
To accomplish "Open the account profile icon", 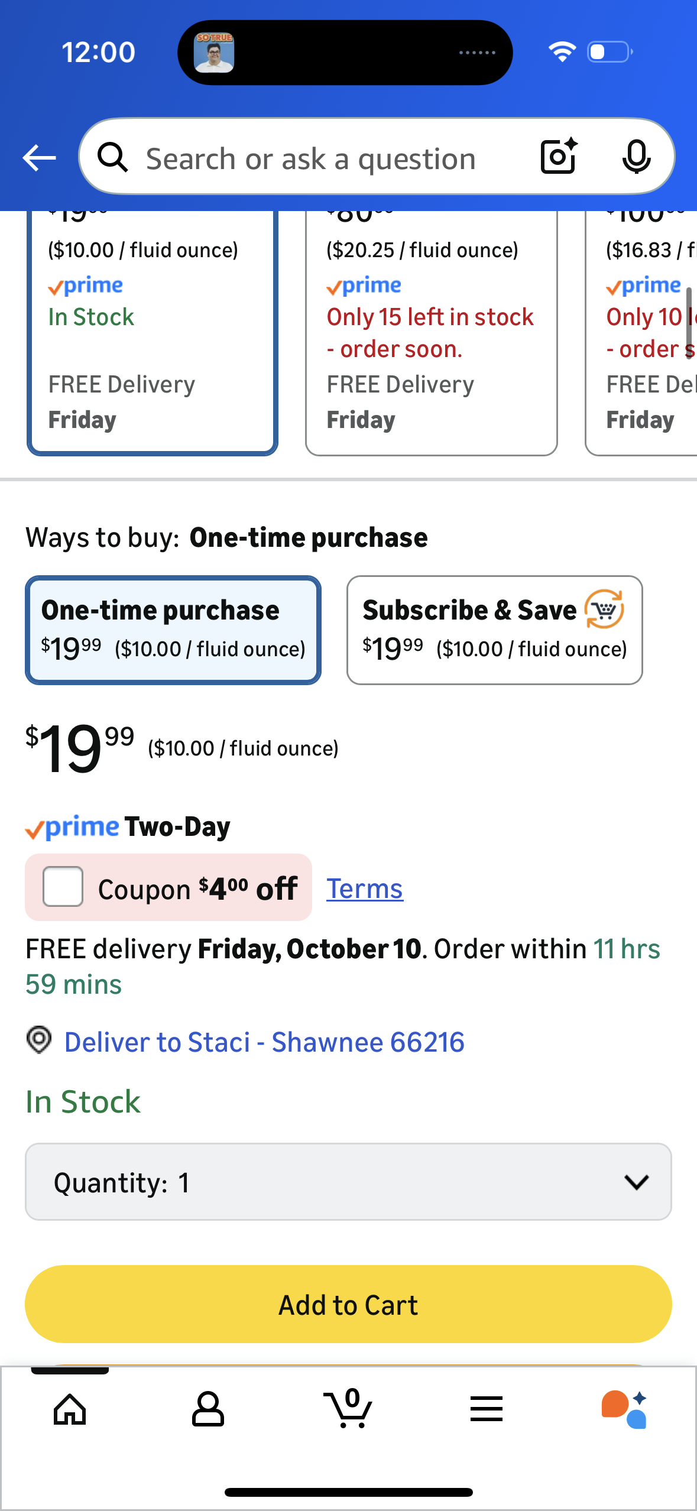I will pyautogui.click(x=208, y=1409).
